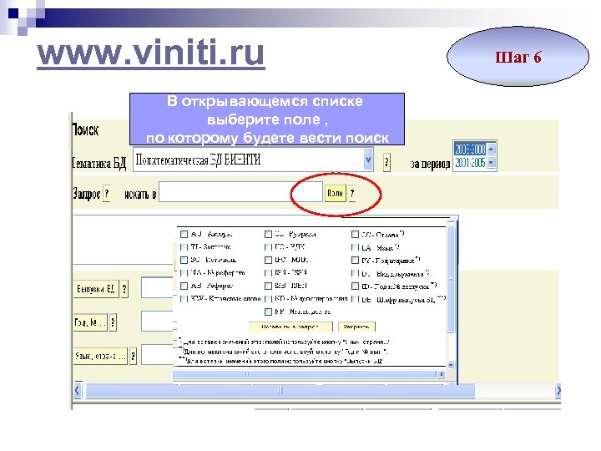Click the field popup vertical scrollbar thumb
This screenshot has width=601, height=451.
[x=451, y=279]
